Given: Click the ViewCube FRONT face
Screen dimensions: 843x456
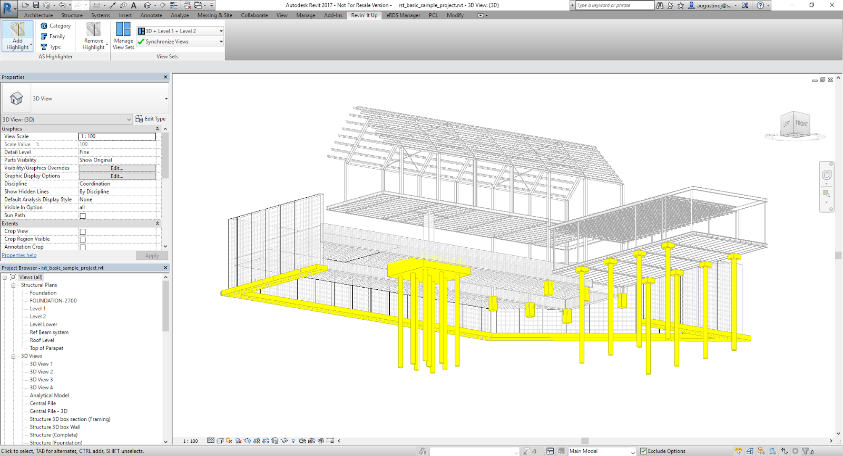Looking at the screenshot, I should (x=801, y=124).
